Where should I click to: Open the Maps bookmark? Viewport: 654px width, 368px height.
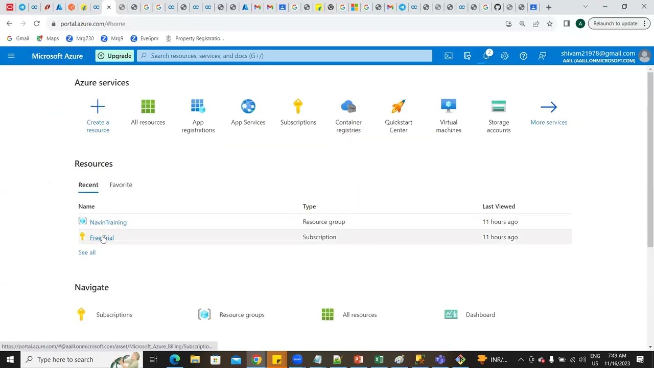[x=48, y=38]
